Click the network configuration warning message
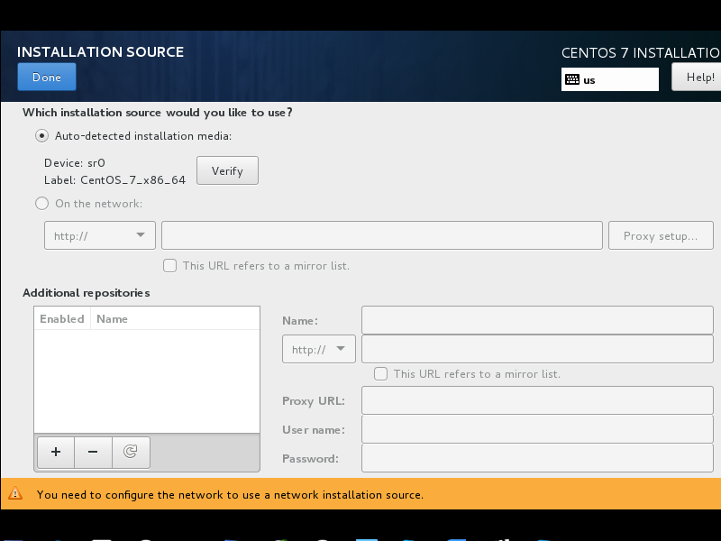The width and height of the screenshot is (721, 541). click(x=230, y=494)
